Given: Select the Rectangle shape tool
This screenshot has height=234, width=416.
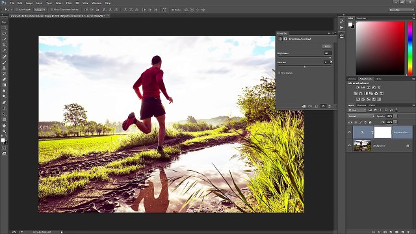Looking at the screenshot, I should coord(4,120).
